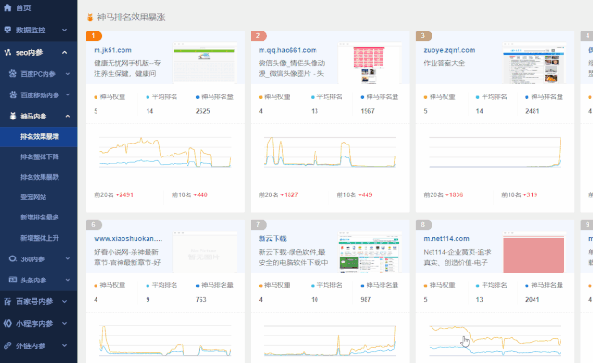
Task: Click rank badge 1 on m.jk51.com card
Action: point(94,36)
